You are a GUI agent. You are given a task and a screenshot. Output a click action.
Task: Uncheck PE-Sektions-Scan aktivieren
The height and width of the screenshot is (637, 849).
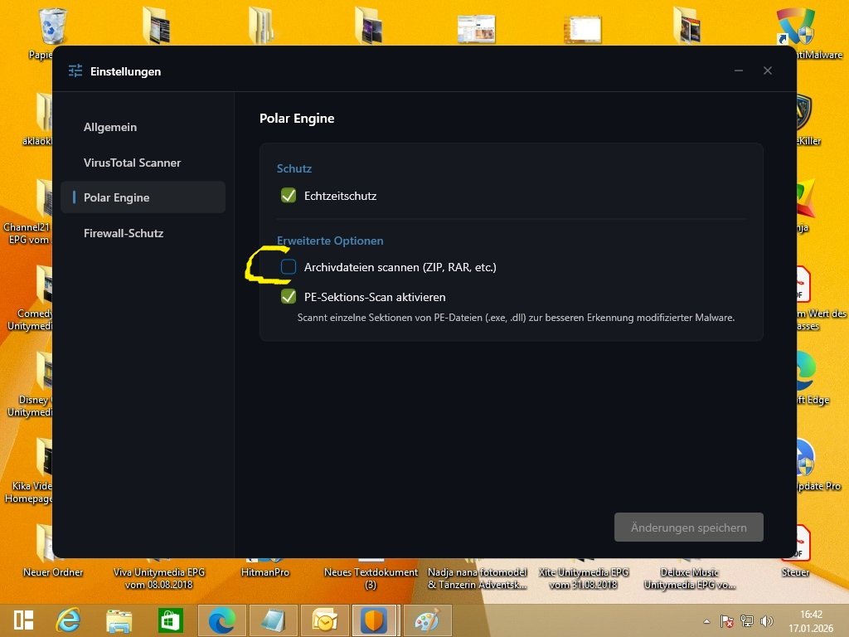[x=288, y=296]
